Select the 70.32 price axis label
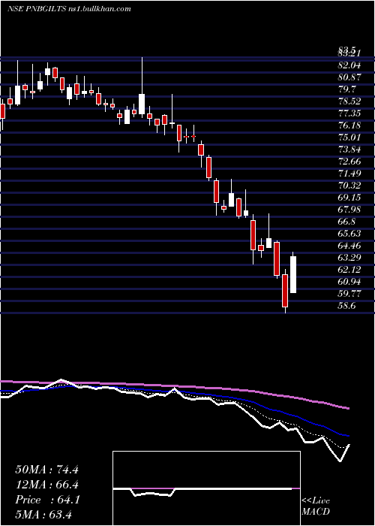The height and width of the screenshot is (526, 375). 349,186
